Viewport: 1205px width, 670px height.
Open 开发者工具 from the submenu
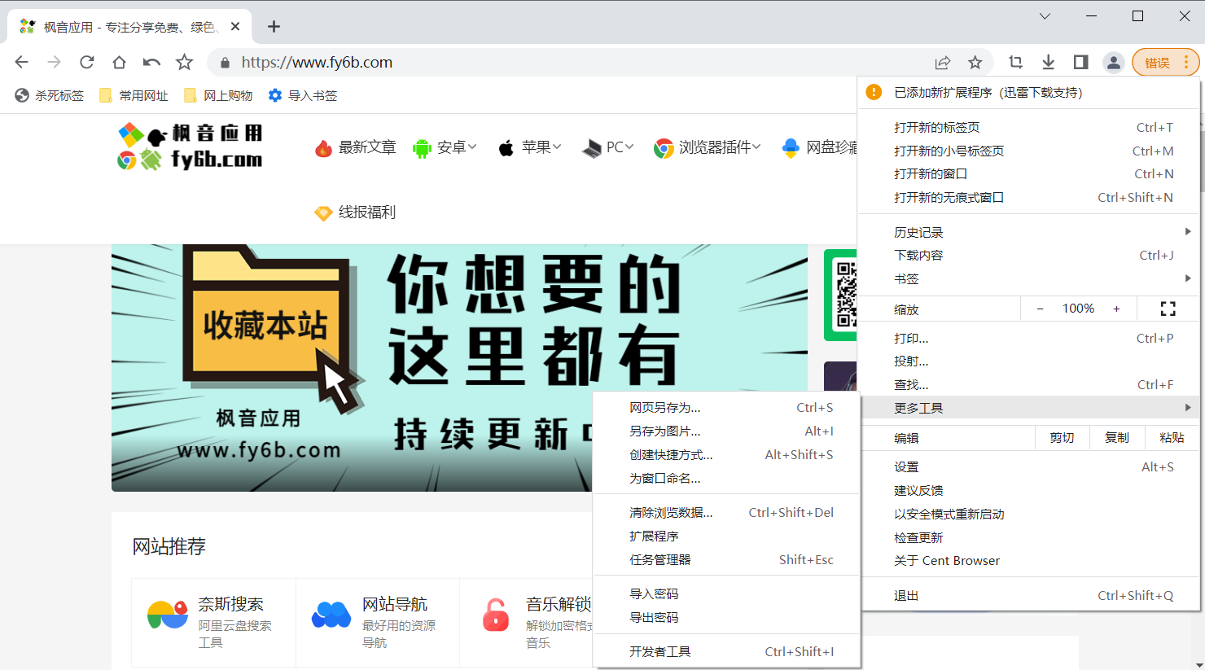click(x=727, y=651)
